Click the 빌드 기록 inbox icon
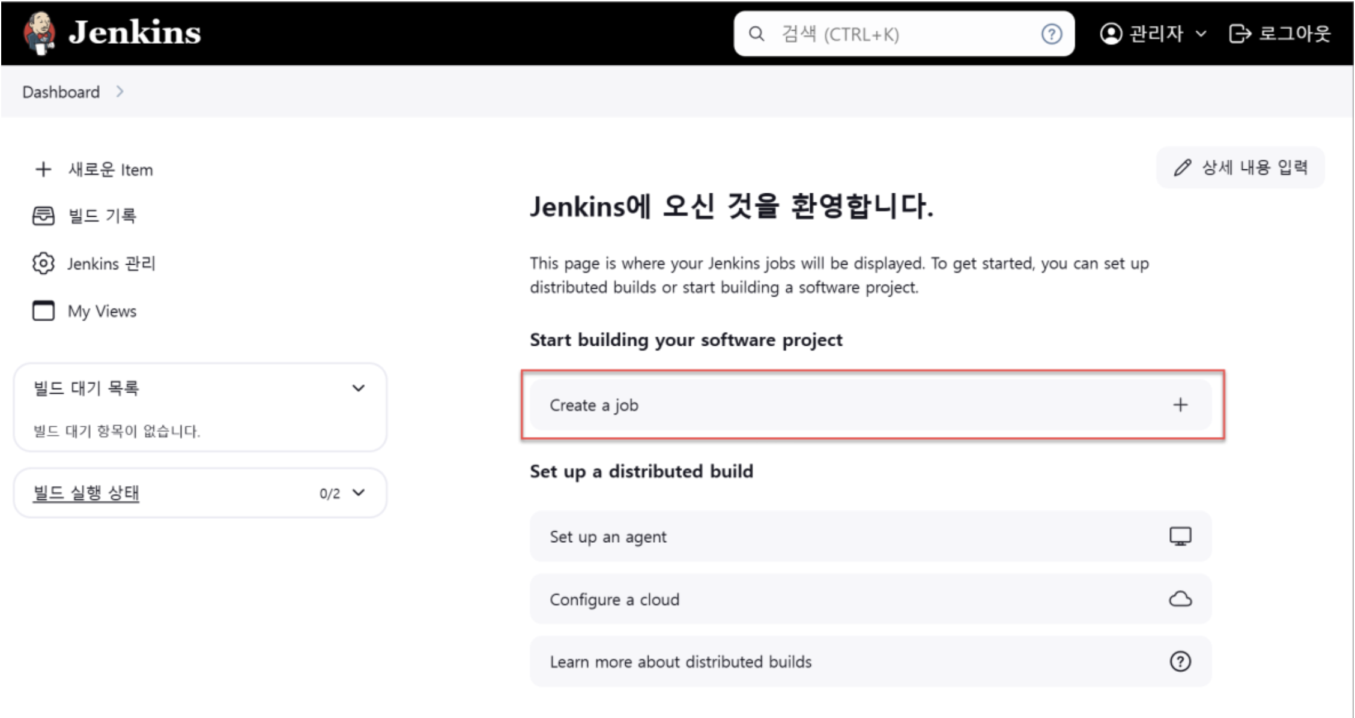The image size is (1355, 718). point(43,216)
